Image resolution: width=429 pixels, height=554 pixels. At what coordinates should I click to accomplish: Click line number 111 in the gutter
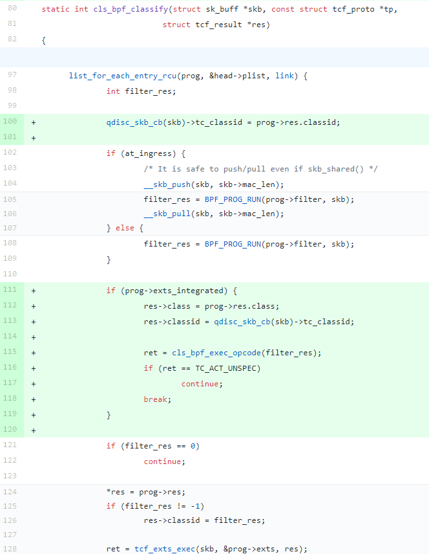click(x=11, y=291)
